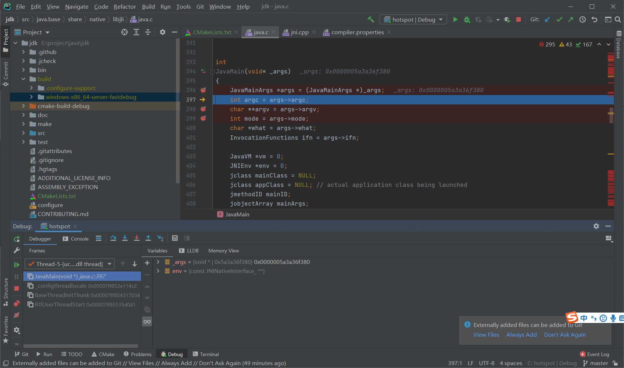Select the _configthreadlocale stack frame

pos(82,286)
